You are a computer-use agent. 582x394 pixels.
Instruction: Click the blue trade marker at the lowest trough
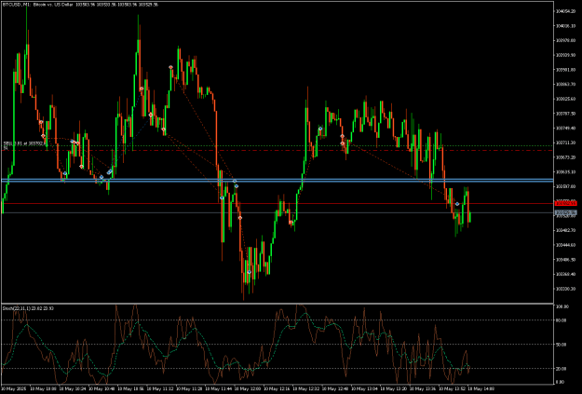249,272
